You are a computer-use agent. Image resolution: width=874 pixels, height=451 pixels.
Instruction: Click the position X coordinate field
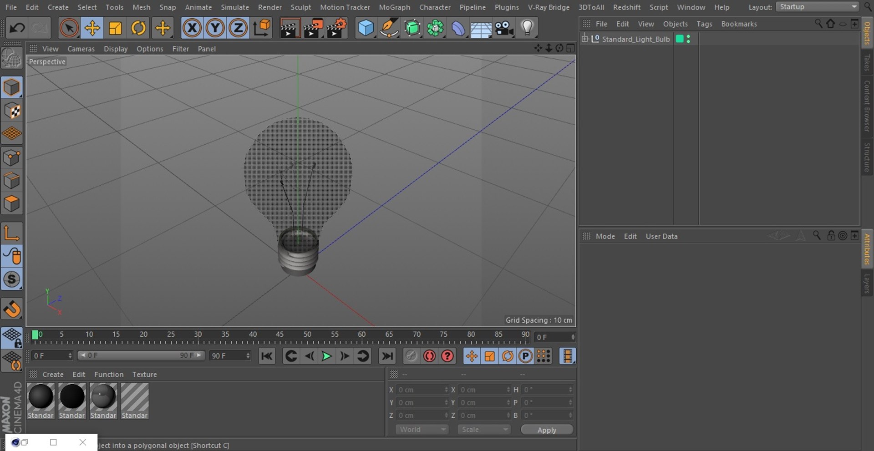click(422, 390)
